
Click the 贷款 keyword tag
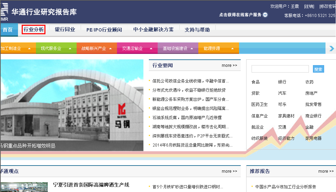click(x=255, y=93)
